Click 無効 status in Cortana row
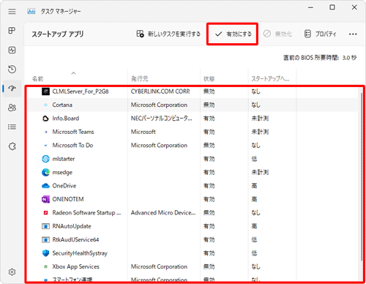The image size is (366, 284). point(209,105)
